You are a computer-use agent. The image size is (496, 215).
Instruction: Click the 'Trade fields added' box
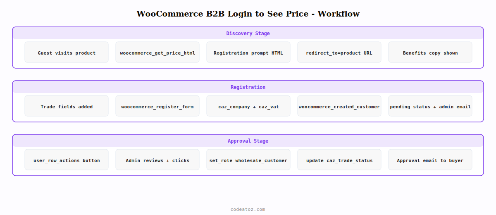pos(67,106)
